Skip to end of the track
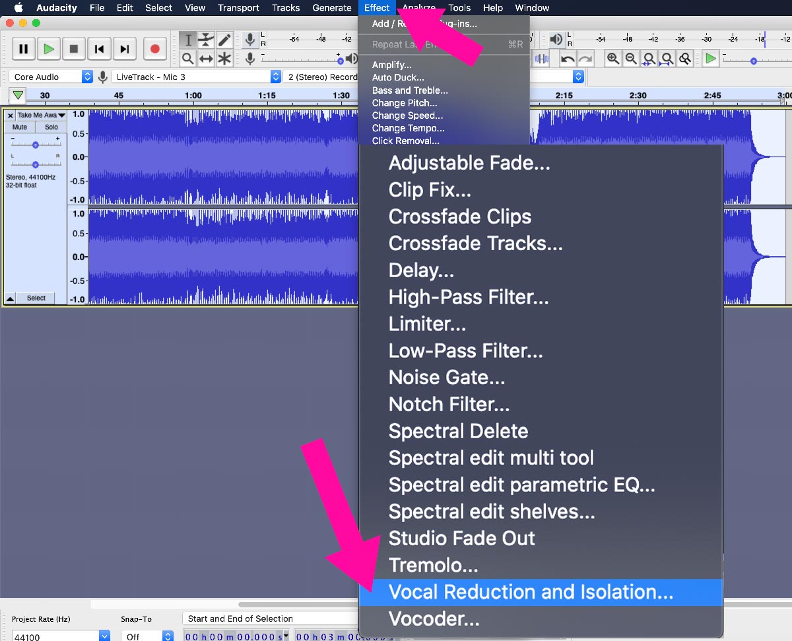This screenshot has width=792, height=641. click(x=124, y=49)
